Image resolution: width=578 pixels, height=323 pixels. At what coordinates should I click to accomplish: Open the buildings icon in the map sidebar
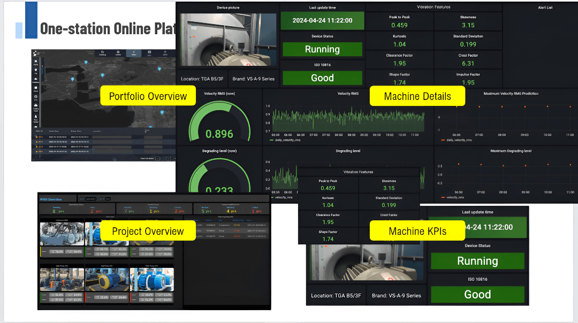(x=35, y=78)
